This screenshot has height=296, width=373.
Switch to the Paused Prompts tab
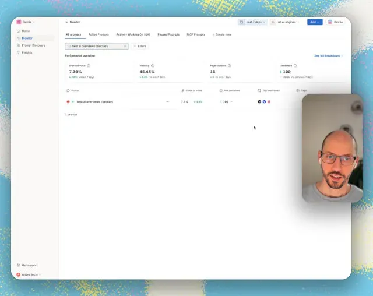pos(168,34)
